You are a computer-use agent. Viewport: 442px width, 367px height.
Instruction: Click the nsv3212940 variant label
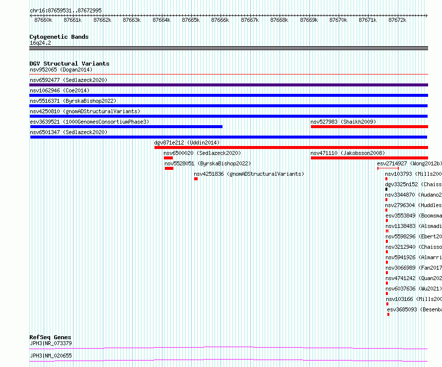click(x=414, y=247)
